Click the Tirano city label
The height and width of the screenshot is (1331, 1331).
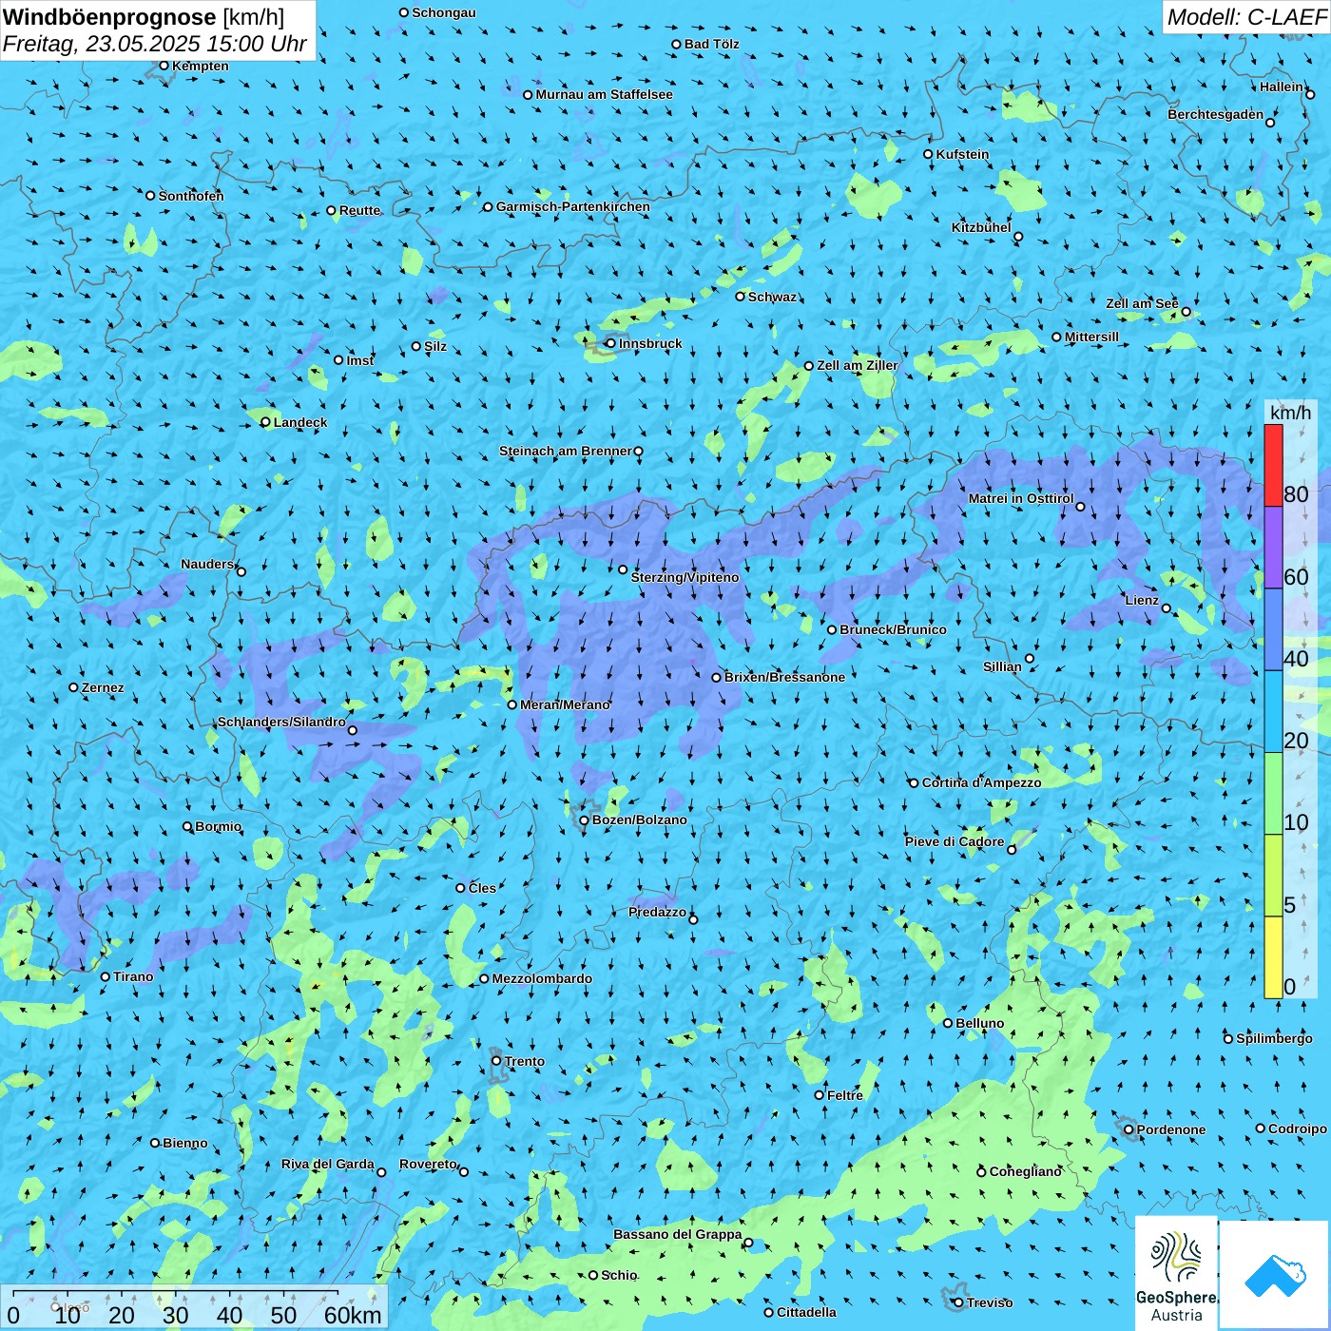point(133,976)
